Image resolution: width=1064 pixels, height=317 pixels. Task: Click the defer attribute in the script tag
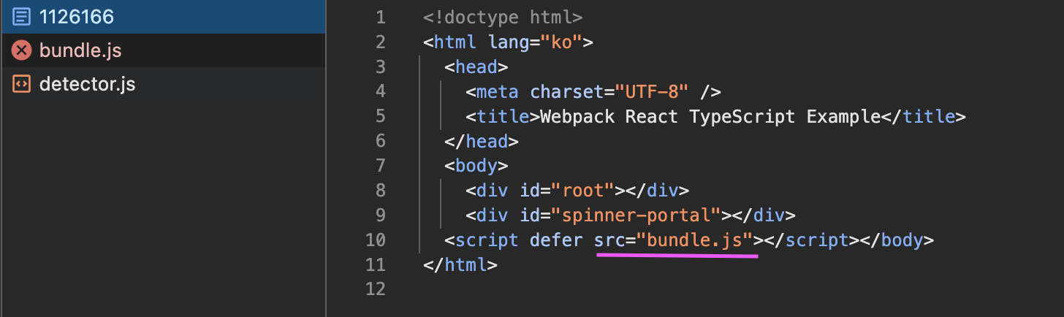pyautogui.click(x=556, y=240)
